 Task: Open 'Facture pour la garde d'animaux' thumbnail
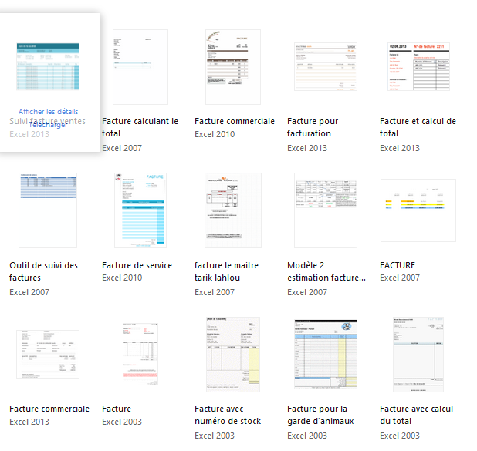tap(326, 355)
